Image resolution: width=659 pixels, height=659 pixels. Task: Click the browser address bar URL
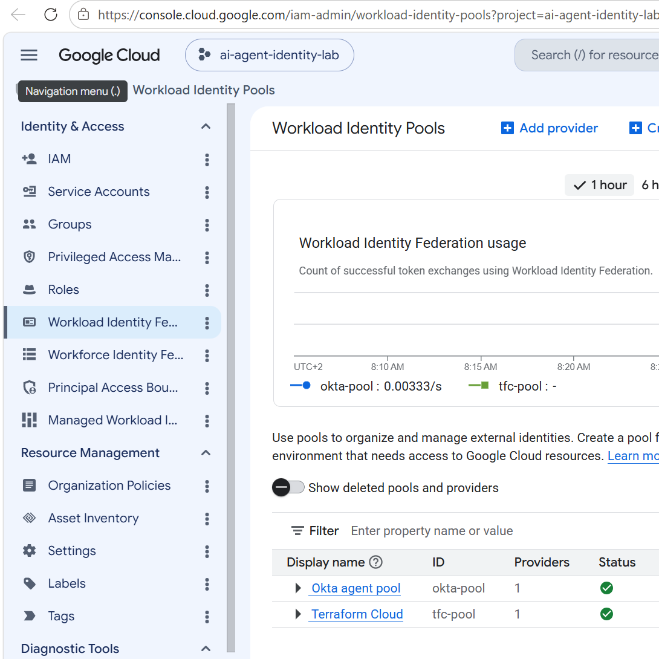(378, 15)
